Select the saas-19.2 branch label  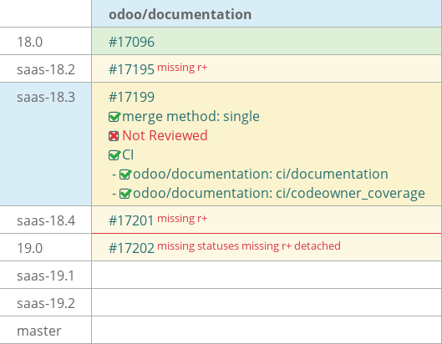pyautogui.click(x=46, y=303)
